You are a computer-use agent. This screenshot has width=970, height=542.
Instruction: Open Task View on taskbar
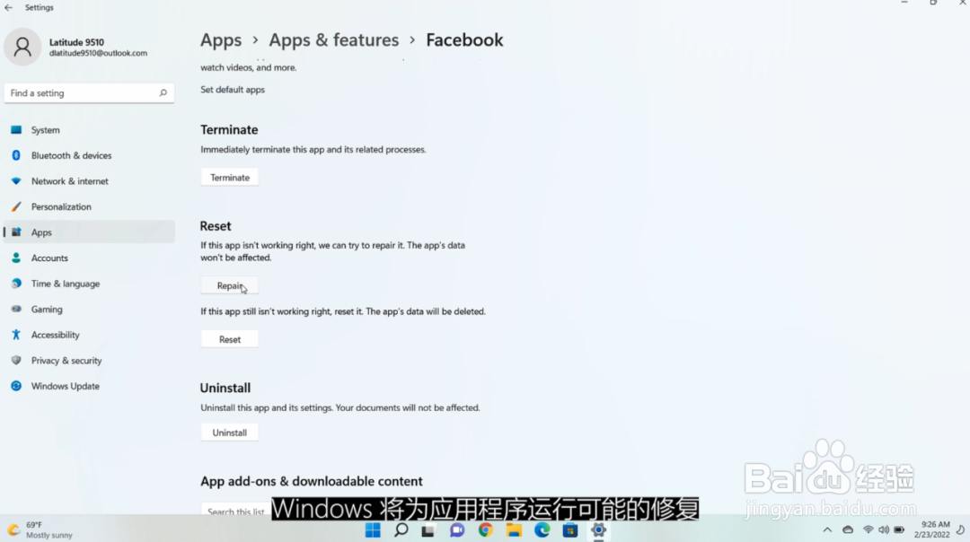(x=428, y=530)
